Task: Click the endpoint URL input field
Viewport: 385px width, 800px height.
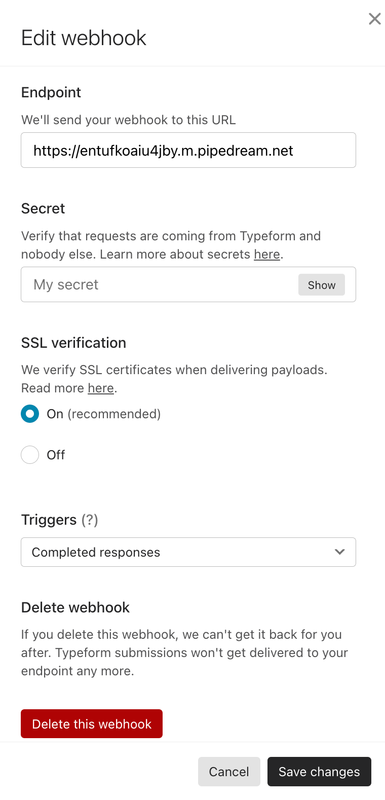Action: tap(188, 150)
